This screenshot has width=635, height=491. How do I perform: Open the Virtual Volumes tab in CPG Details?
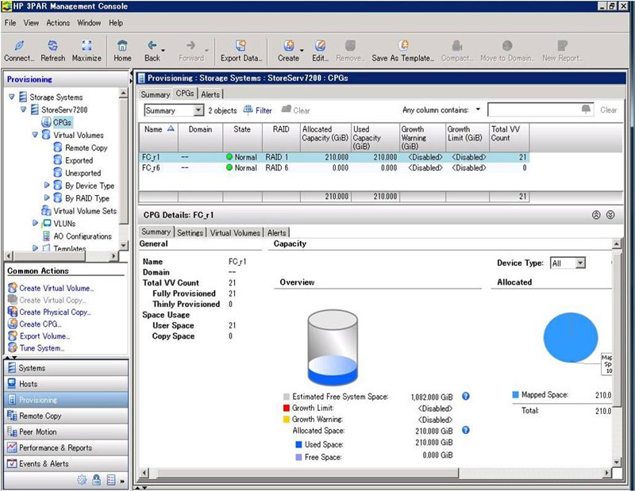(235, 232)
